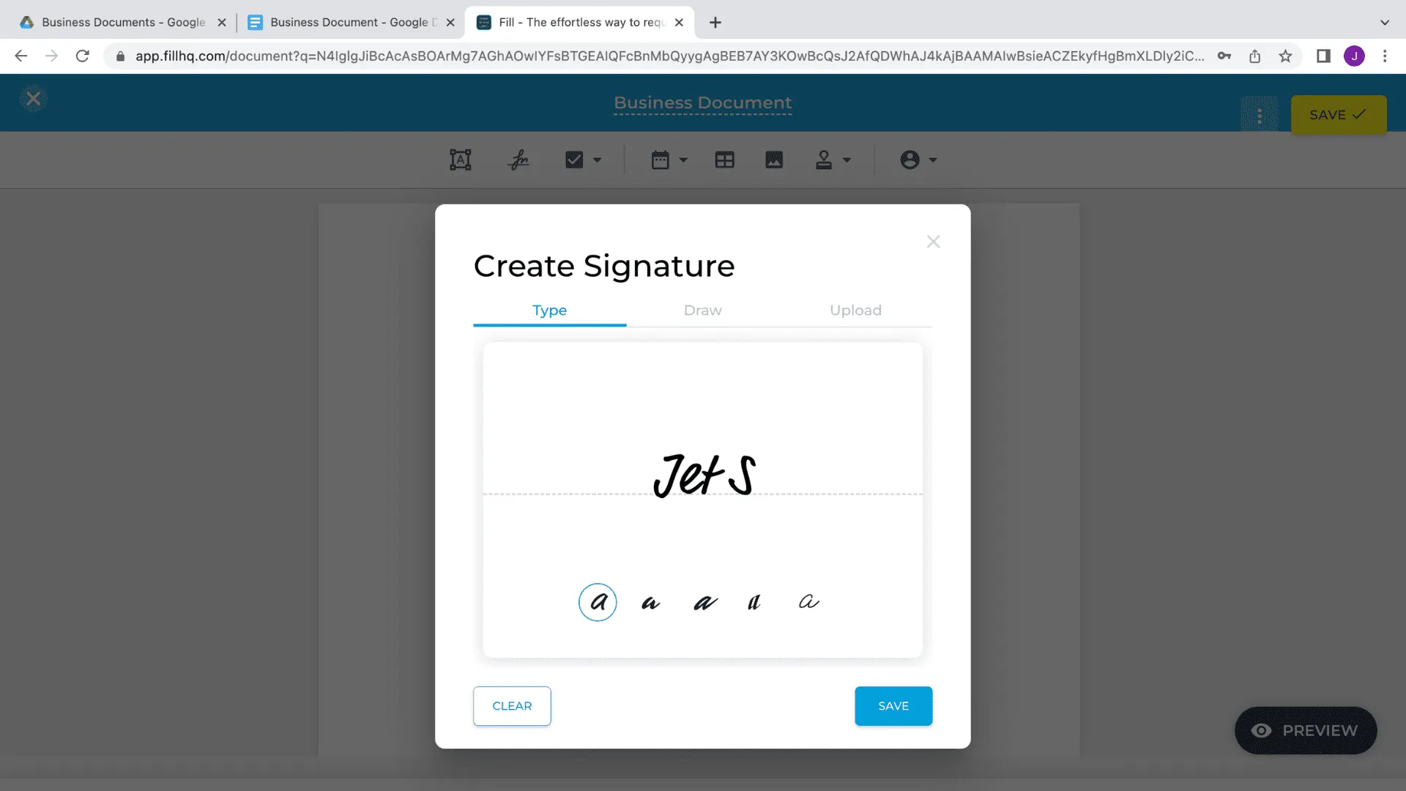1406x791 pixels.
Task: Open the Upload tab
Action: (855, 310)
